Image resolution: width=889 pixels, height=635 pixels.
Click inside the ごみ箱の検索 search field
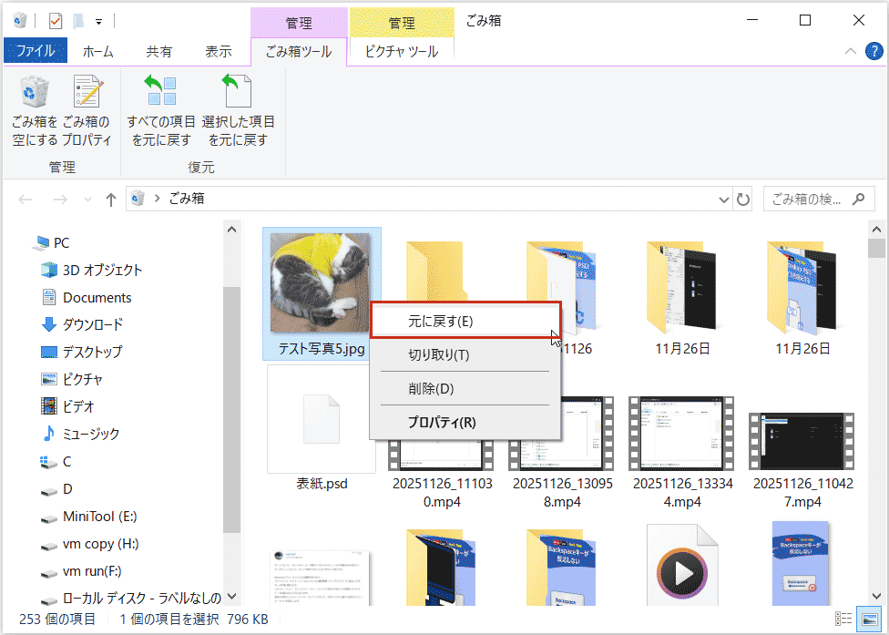coord(806,199)
